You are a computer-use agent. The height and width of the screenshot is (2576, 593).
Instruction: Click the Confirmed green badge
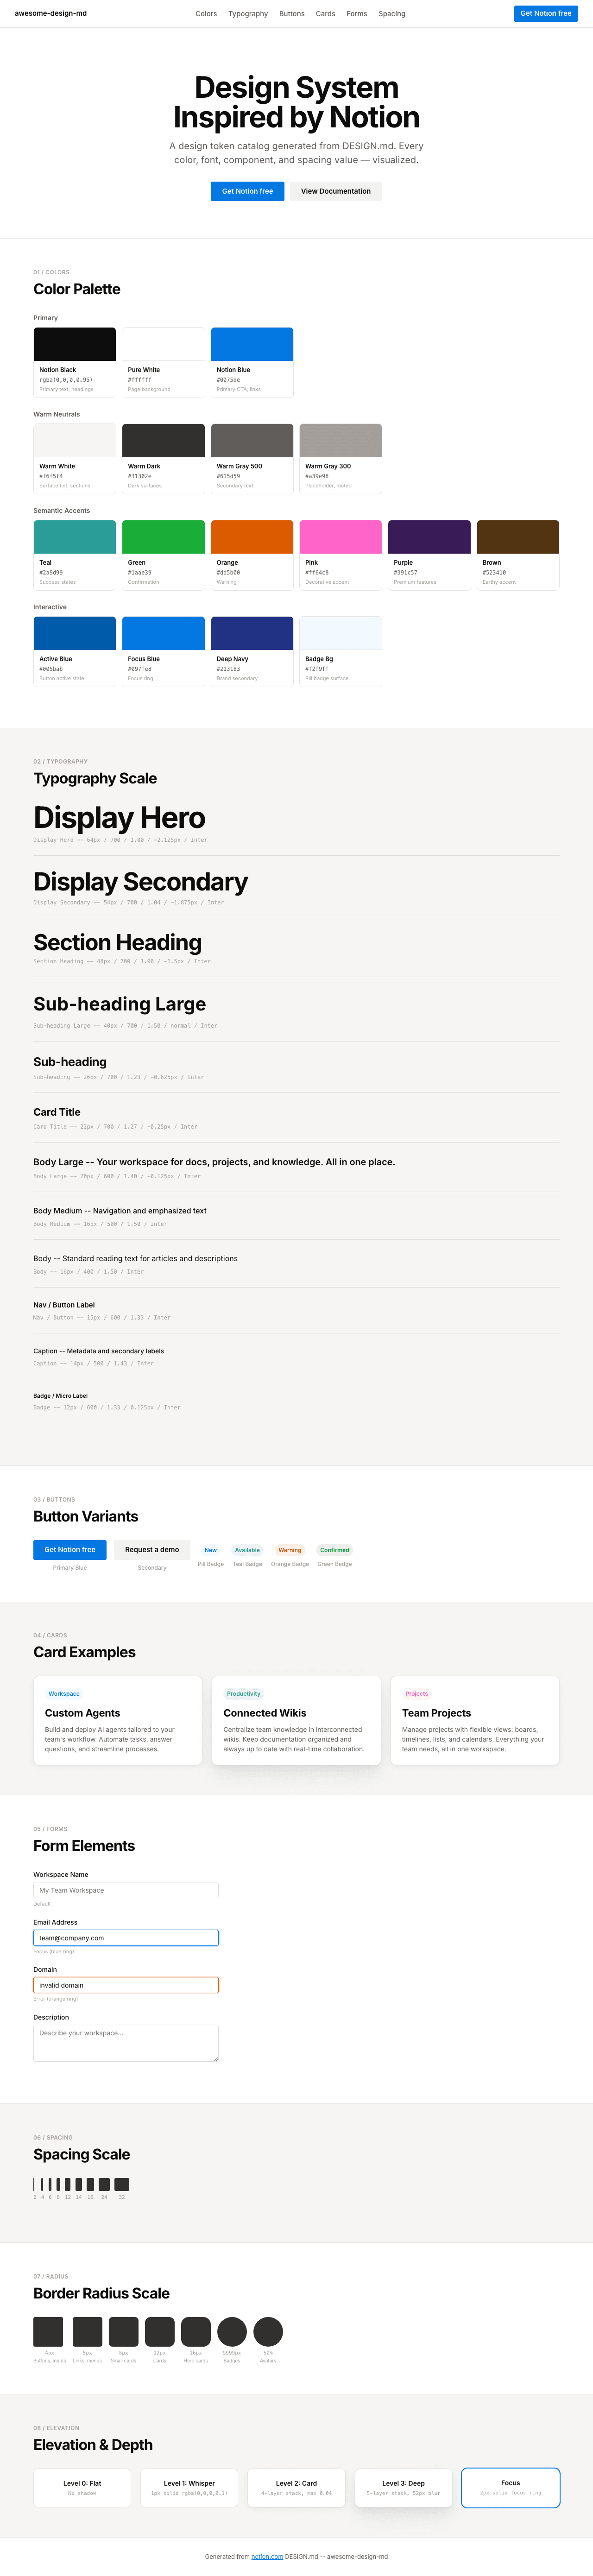coord(335,1549)
